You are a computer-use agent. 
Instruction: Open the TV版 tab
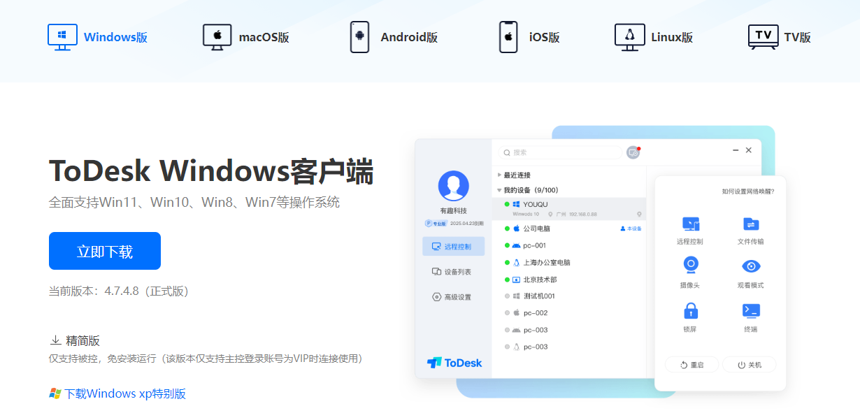pyautogui.click(x=780, y=37)
